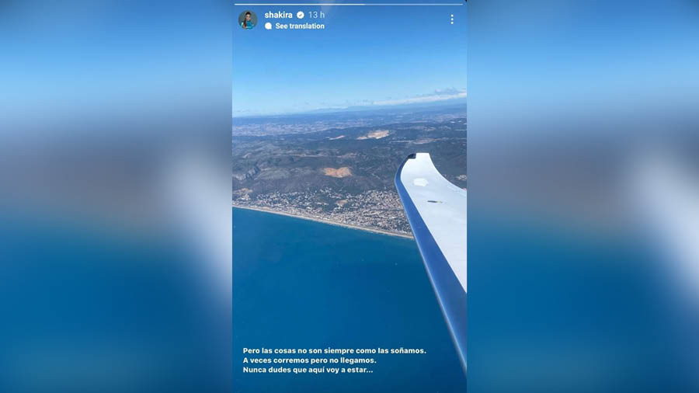This screenshot has height=393, width=699.
Task: Tap the white spot on the wing
Action: tap(420, 182)
